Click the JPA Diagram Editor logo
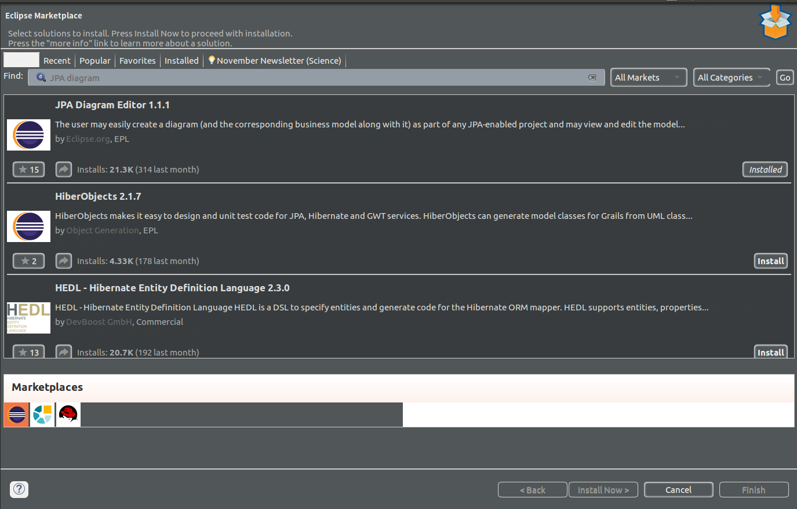Image resolution: width=797 pixels, height=509 pixels. click(x=28, y=135)
